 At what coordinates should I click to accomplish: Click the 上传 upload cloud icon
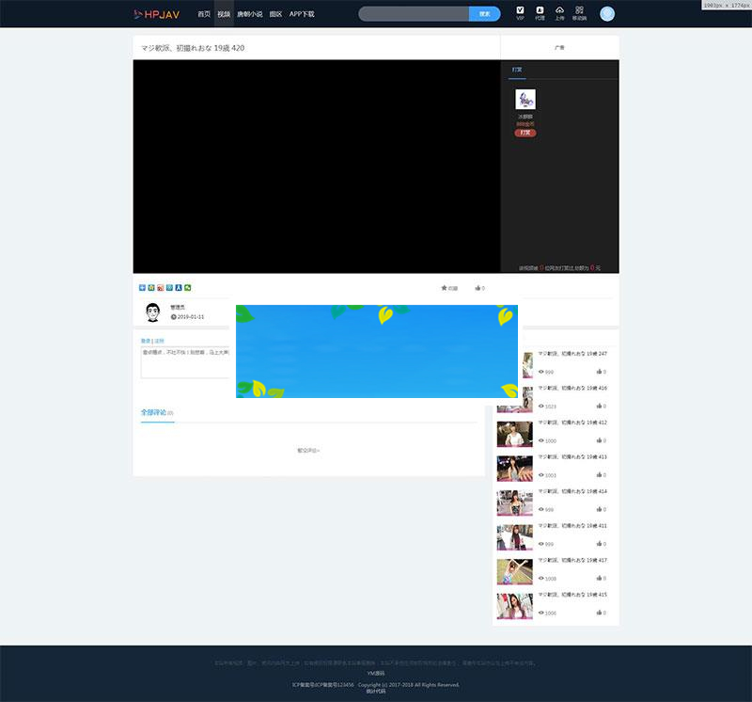tap(559, 12)
